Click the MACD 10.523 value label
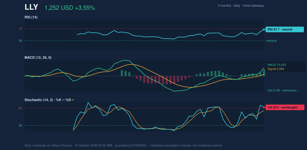 click(x=277, y=65)
